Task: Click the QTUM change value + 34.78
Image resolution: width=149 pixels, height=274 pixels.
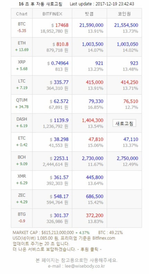Action: 22,107
